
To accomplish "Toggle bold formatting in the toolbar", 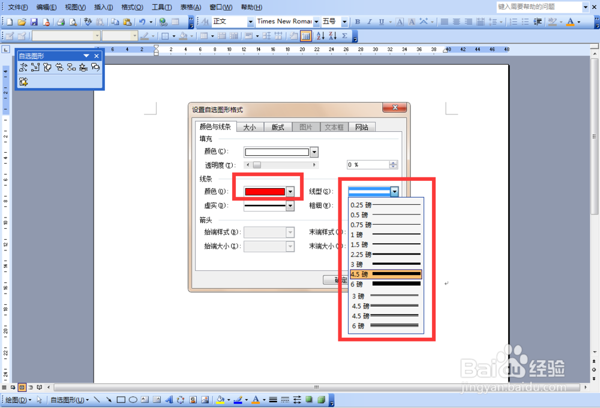I will pos(357,21).
